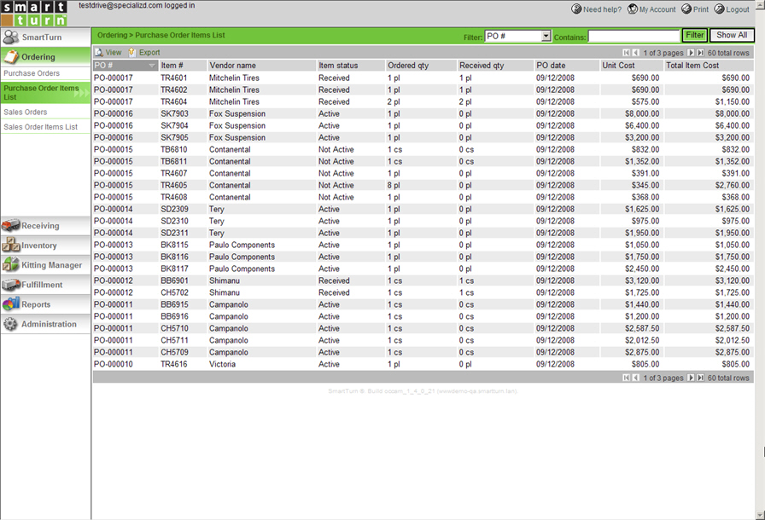Open the PO # column sort arrow
This screenshot has width=765, height=520.
pyautogui.click(x=152, y=66)
